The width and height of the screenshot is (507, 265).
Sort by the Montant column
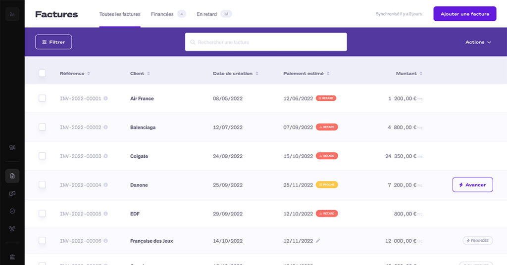click(x=408, y=73)
